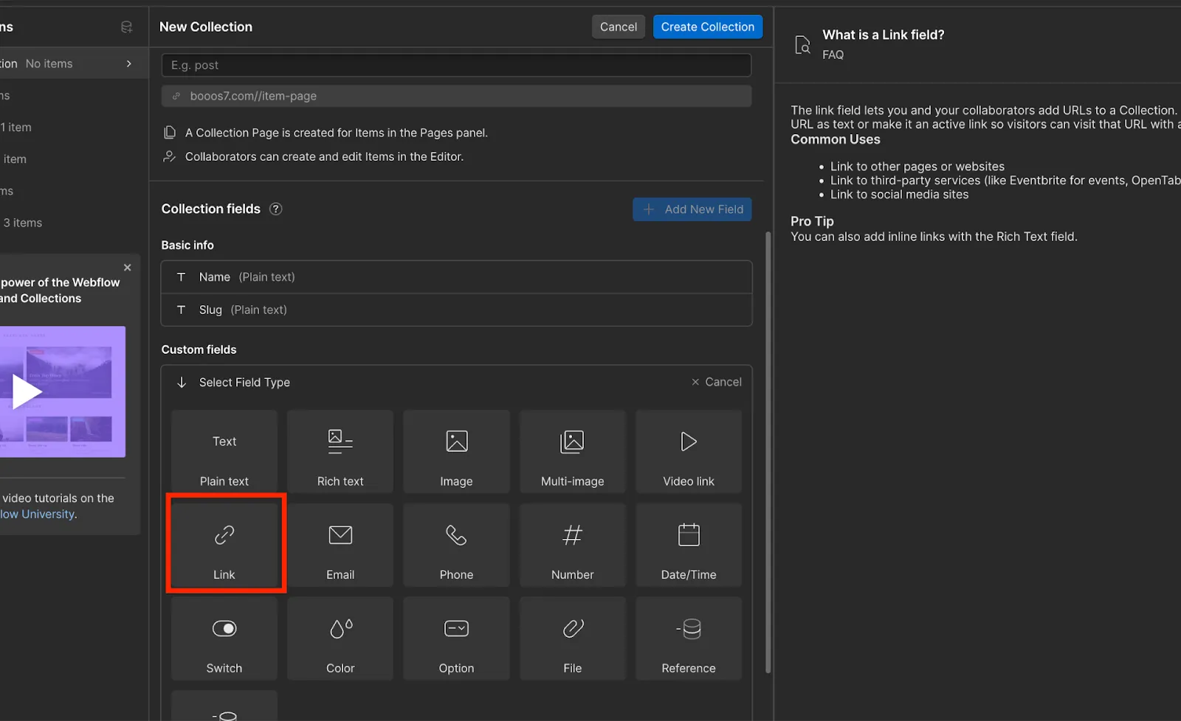The height and width of the screenshot is (721, 1181).
Task: Click the Common Uses heading
Action: click(836, 139)
